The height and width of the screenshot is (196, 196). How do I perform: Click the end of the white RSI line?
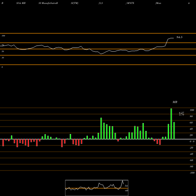coord(174,38)
